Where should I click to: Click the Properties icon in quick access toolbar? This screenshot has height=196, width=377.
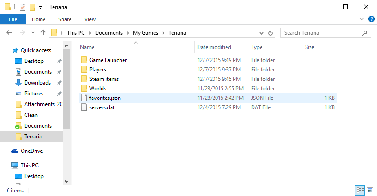(x=22, y=7)
